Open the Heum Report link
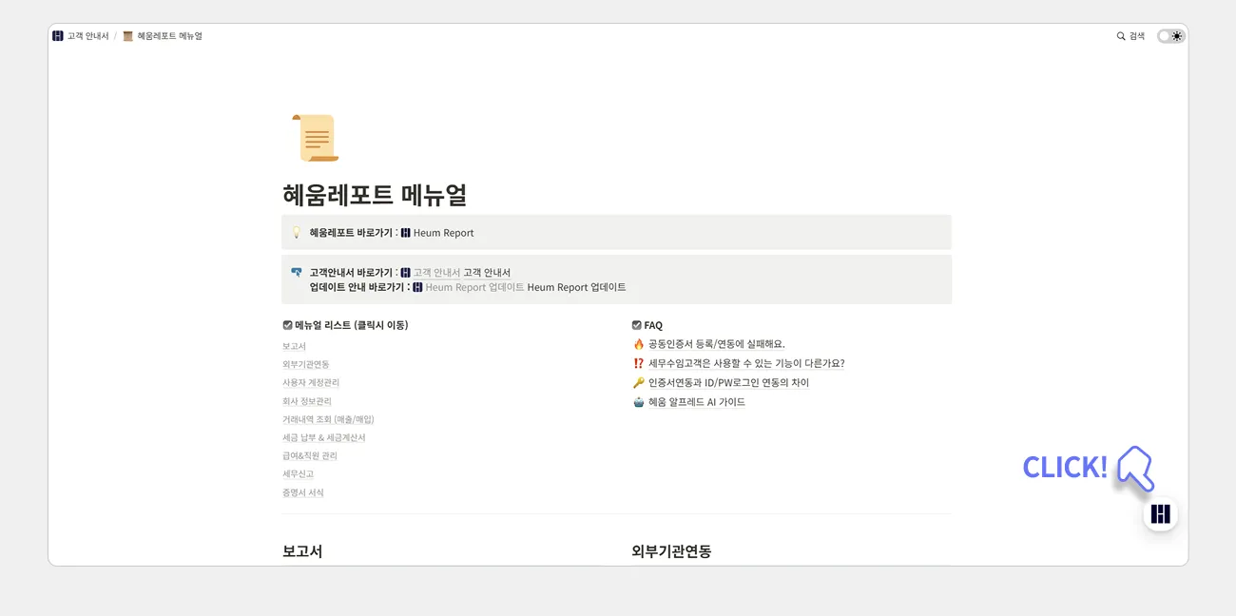The height and width of the screenshot is (616, 1236). click(x=443, y=233)
